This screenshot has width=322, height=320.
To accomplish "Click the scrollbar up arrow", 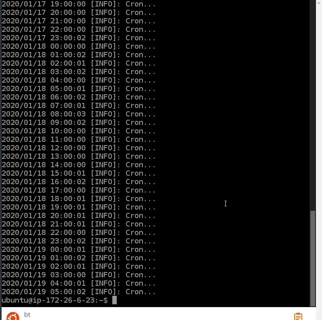I will (x=319, y=3).
